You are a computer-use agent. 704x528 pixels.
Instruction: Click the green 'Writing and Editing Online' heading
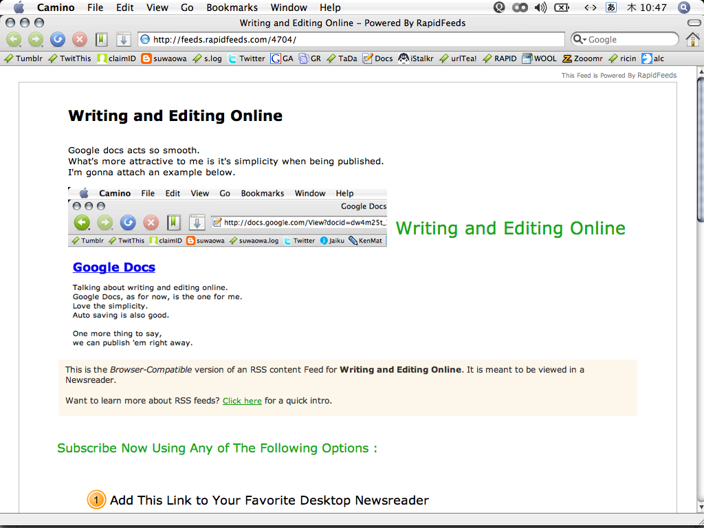point(511,228)
